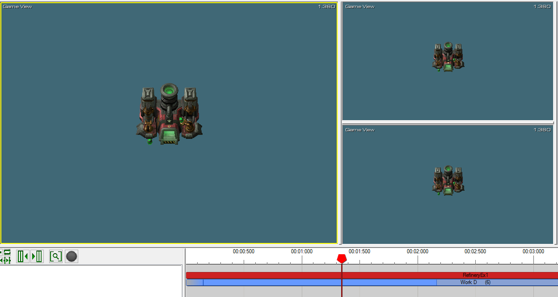Click the 00:02:000 mark on the time ruler
This screenshot has height=297, width=558.
click(x=418, y=251)
